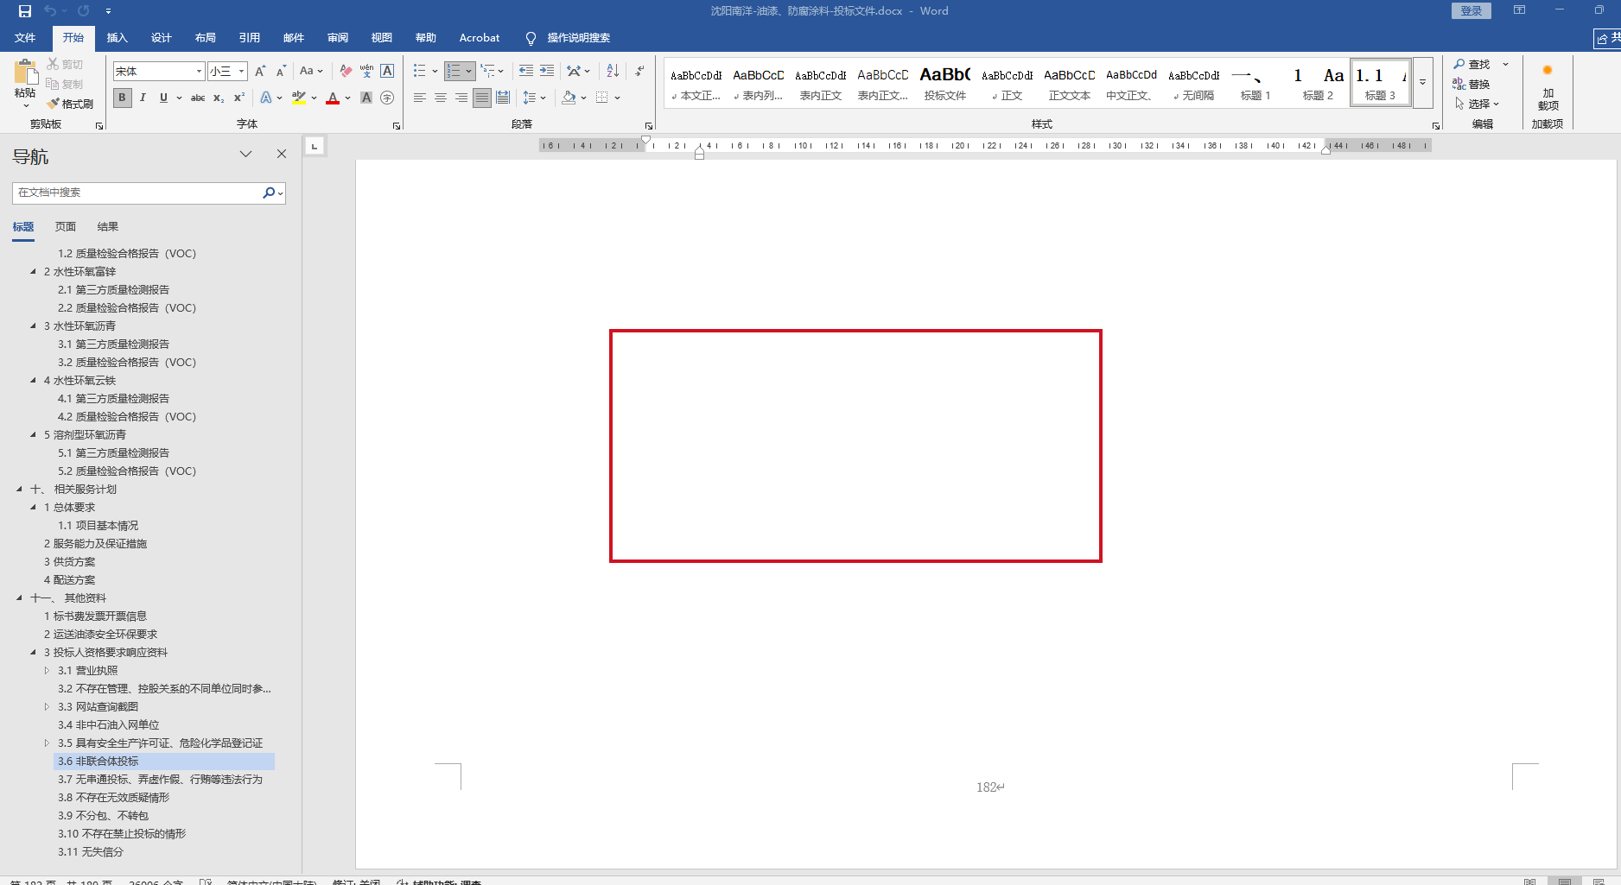The width and height of the screenshot is (1621, 885).
Task: Decrease paragraph indent
Action: point(525,71)
